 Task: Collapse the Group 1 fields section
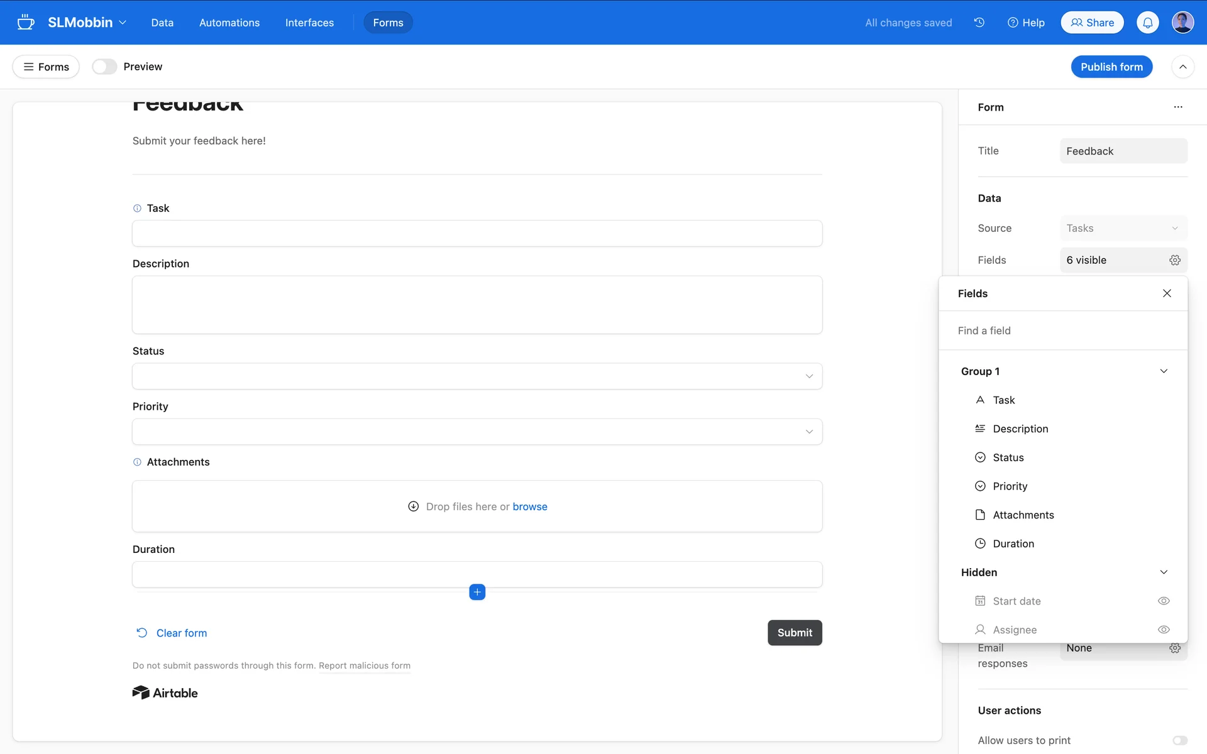pos(1164,371)
